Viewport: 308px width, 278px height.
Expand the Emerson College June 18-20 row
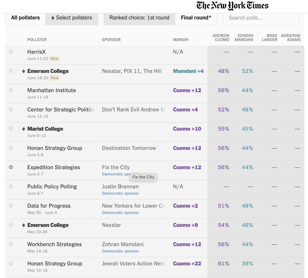pos(11,71)
